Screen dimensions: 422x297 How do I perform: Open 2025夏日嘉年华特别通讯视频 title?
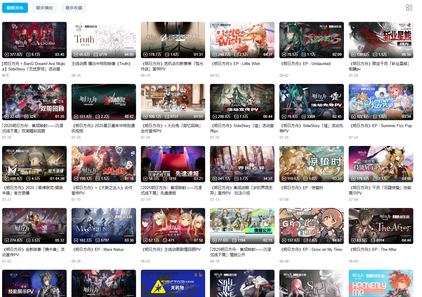click(104, 128)
